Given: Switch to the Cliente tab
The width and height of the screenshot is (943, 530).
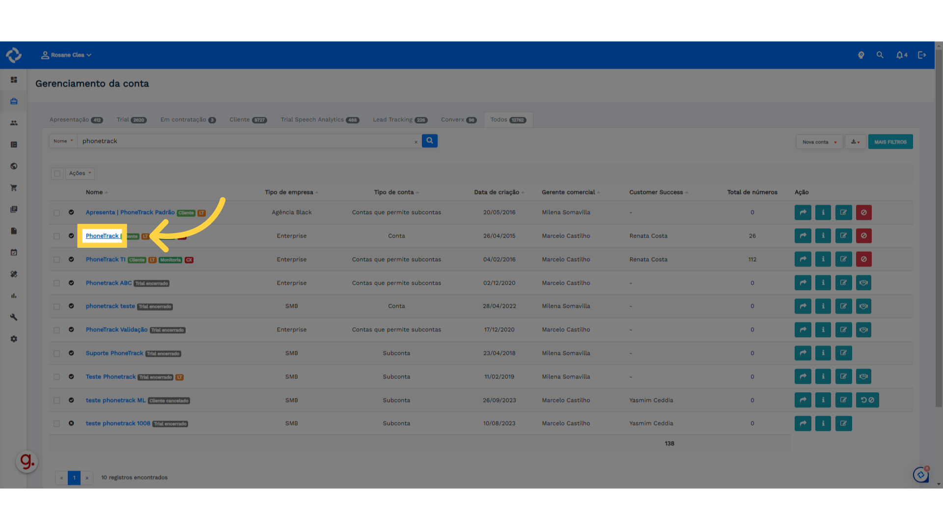Looking at the screenshot, I should (248, 120).
